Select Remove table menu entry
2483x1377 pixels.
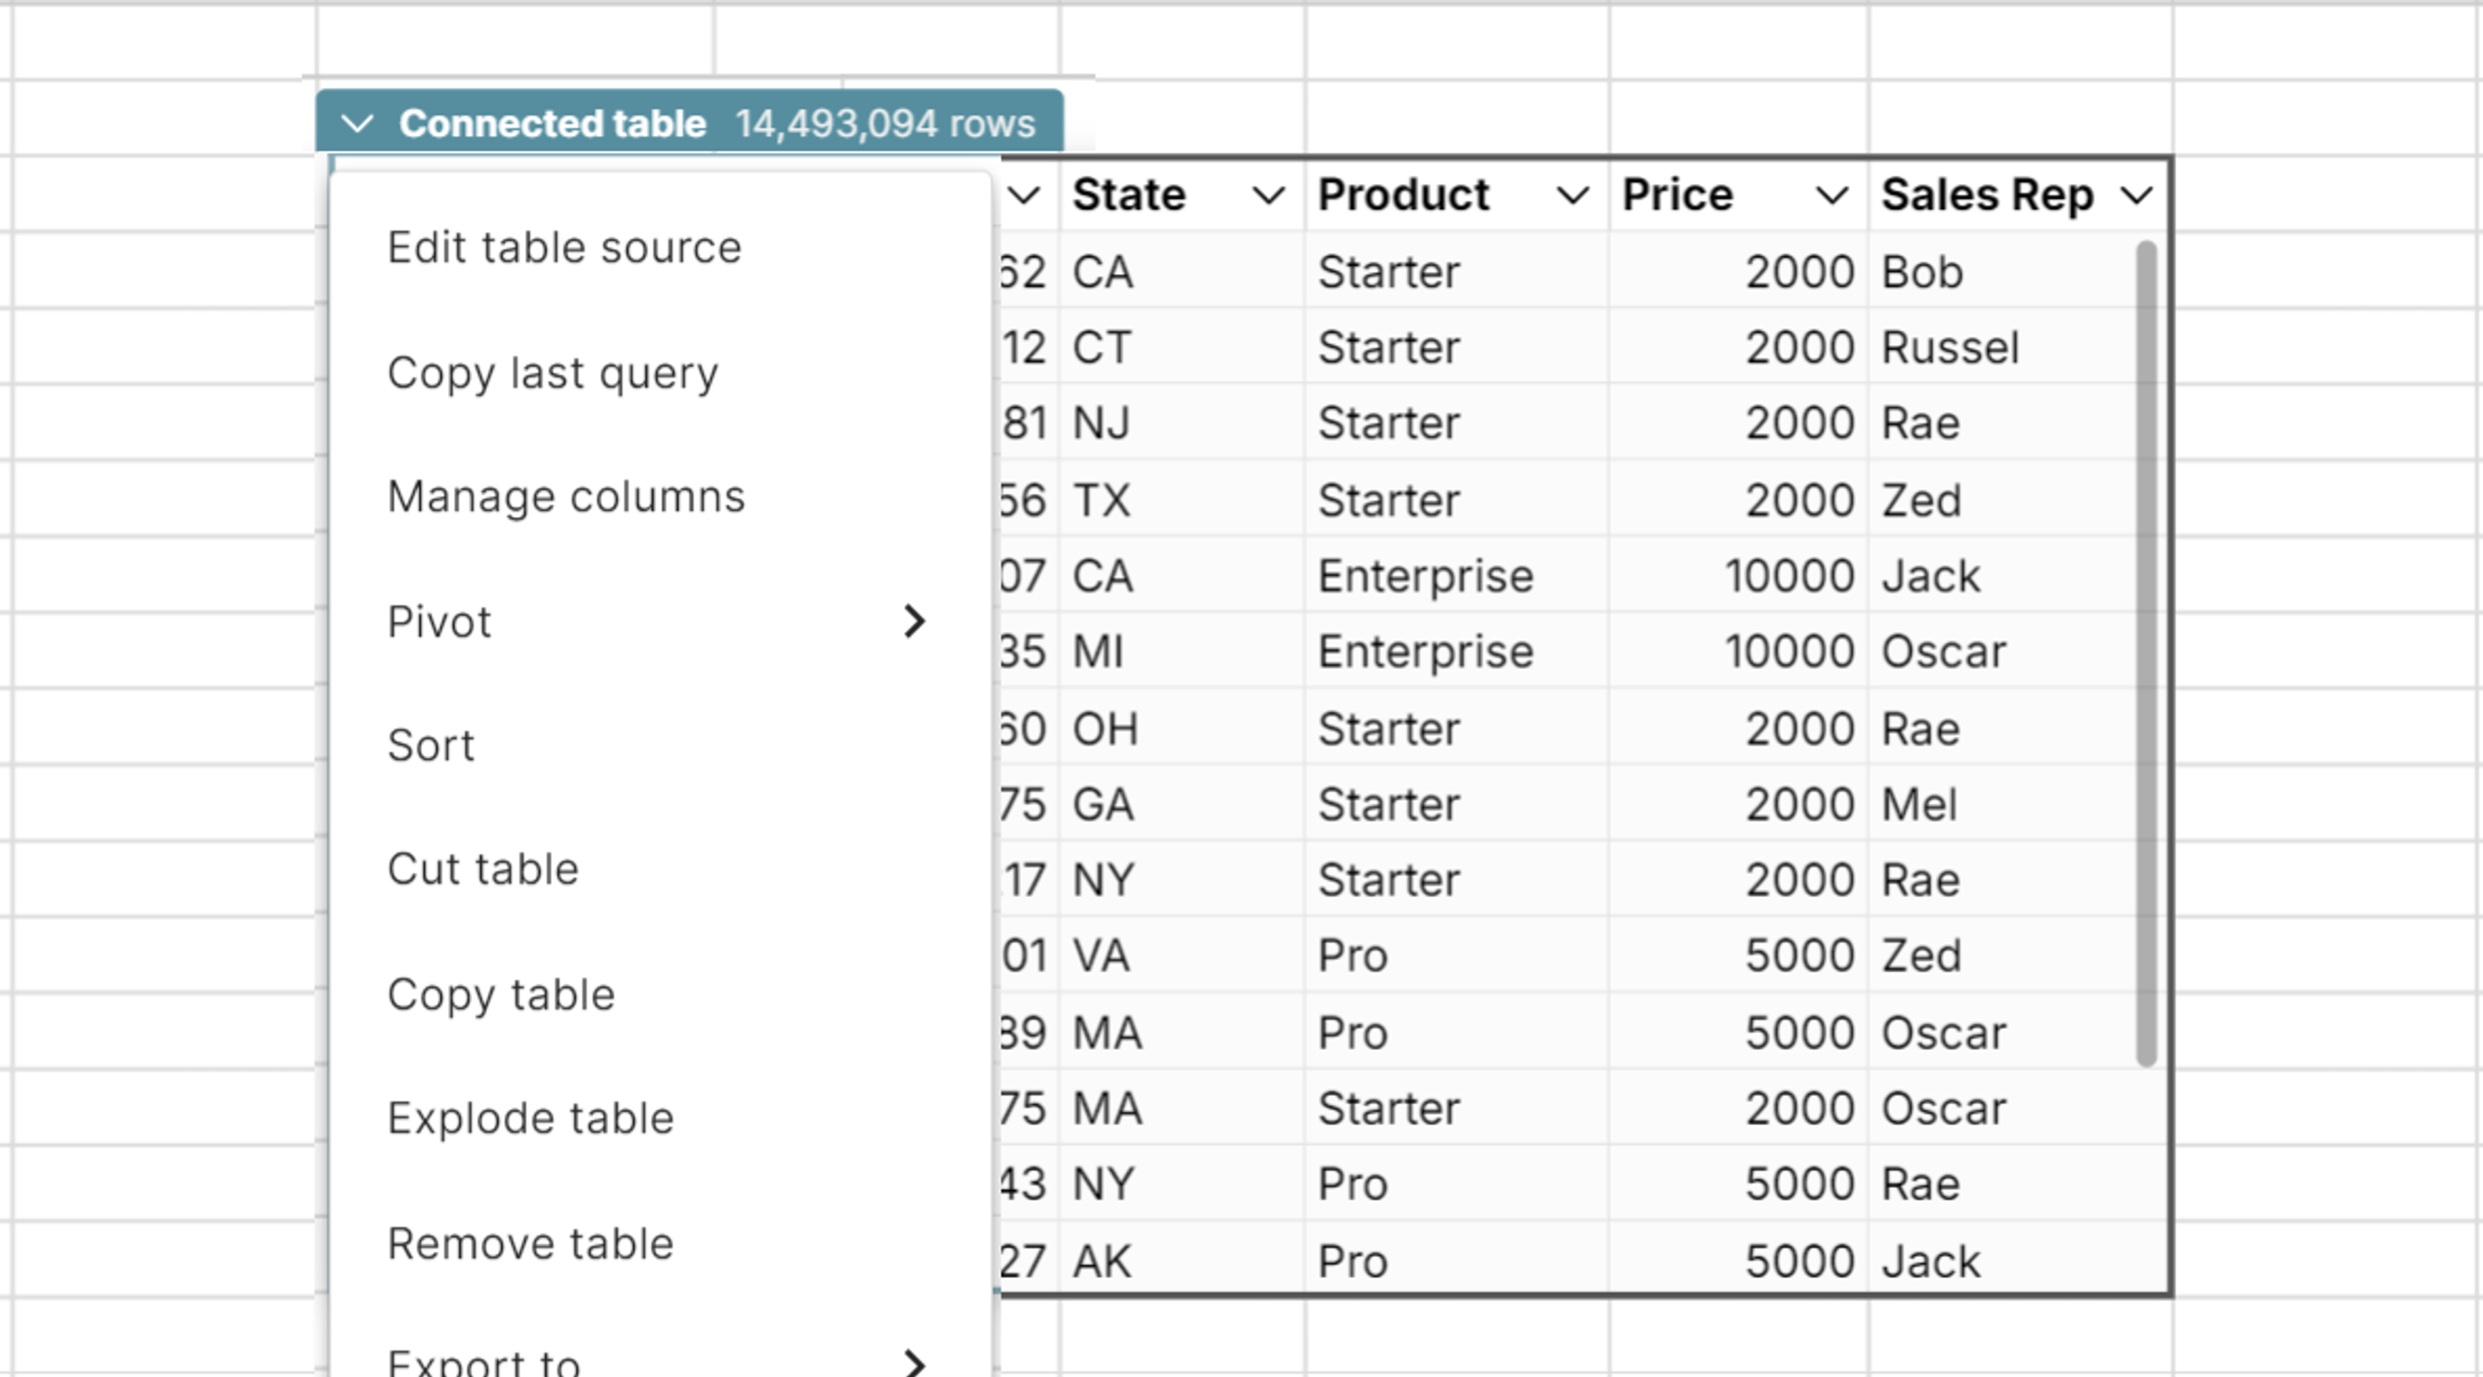pyautogui.click(x=530, y=1244)
